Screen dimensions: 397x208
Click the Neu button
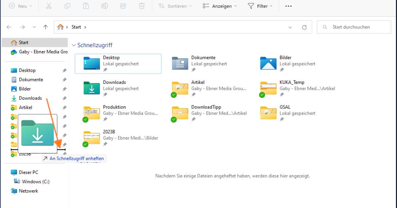[21, 6]
